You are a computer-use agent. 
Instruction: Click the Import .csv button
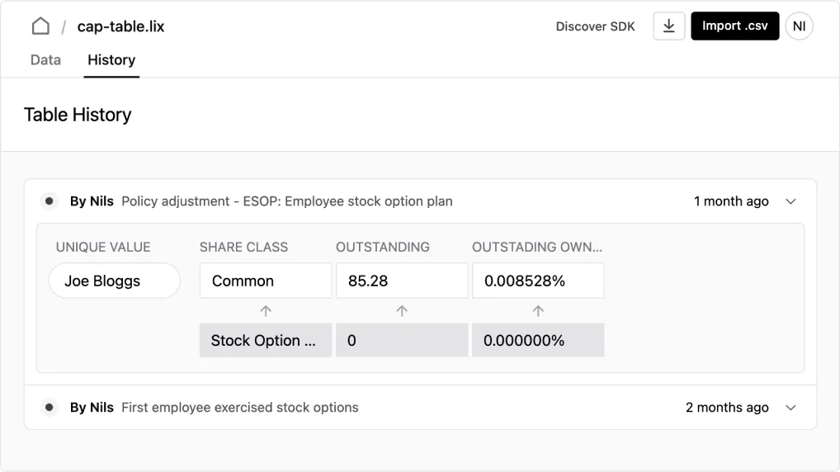[735, 26]
